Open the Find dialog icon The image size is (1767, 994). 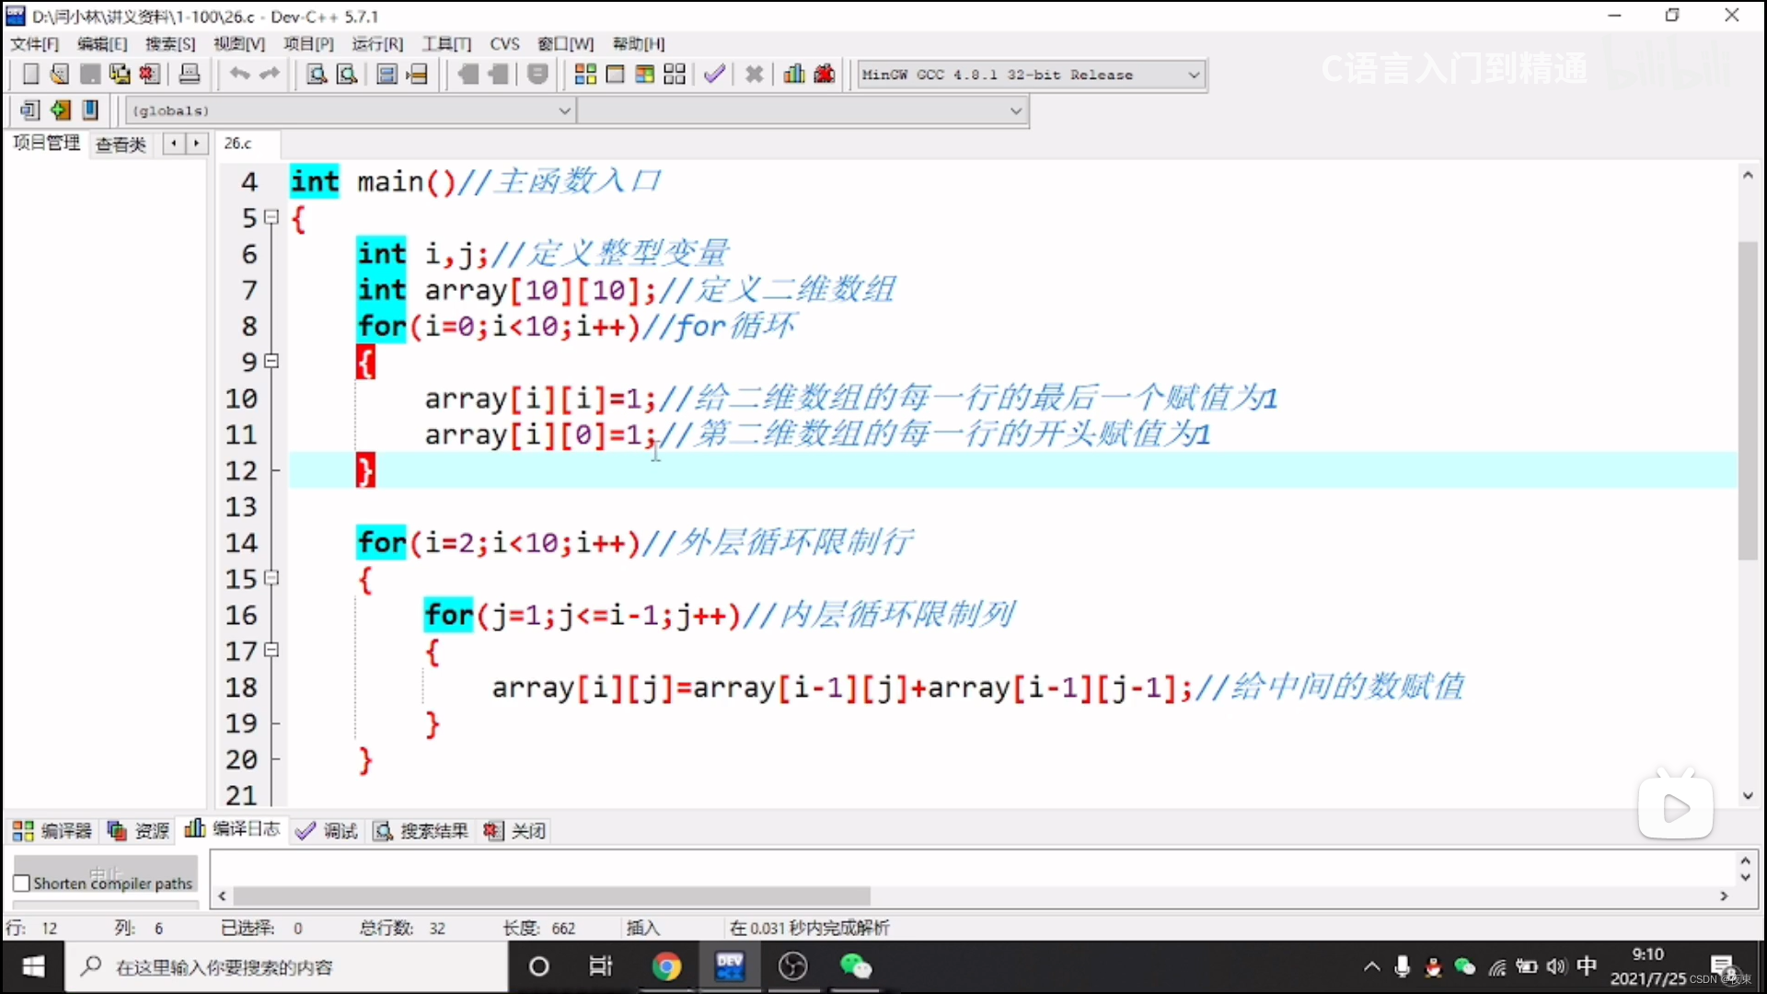(x=316, y=74)
